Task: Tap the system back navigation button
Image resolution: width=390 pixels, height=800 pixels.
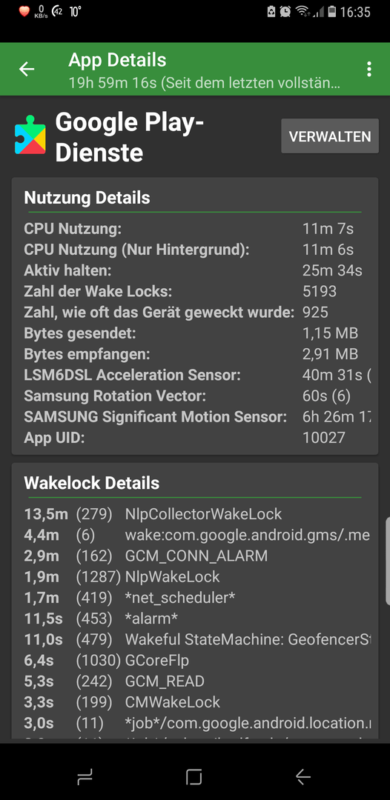Action: (303, 776)
